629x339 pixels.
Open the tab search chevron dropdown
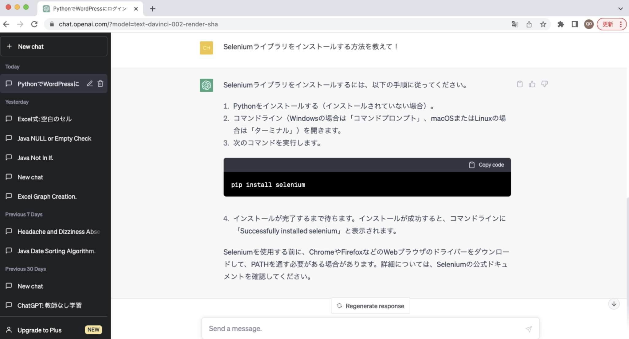click(621, 9)
